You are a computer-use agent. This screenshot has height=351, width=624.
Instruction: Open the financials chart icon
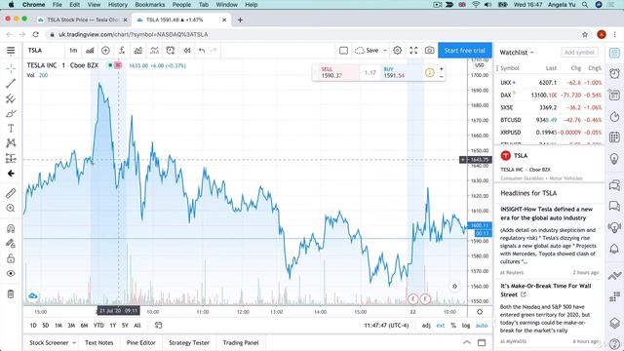point(138,51)
